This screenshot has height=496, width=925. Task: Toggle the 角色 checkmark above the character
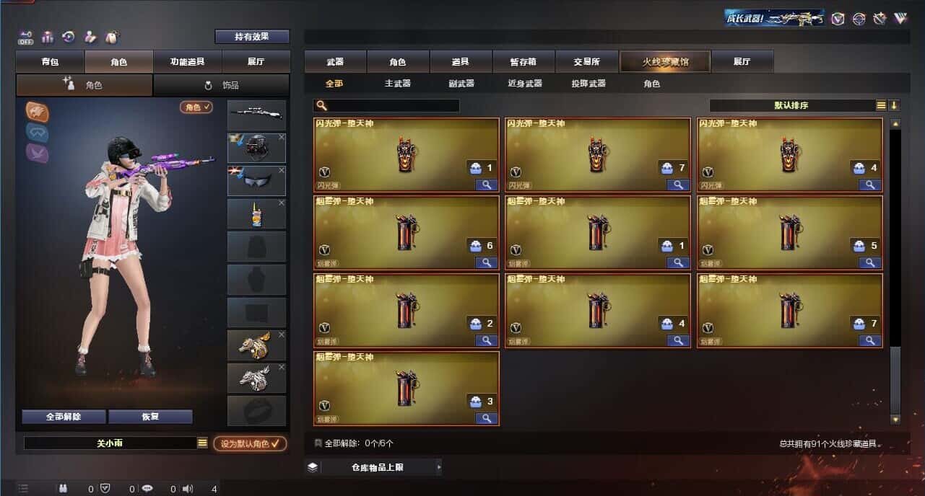[196, 107]
